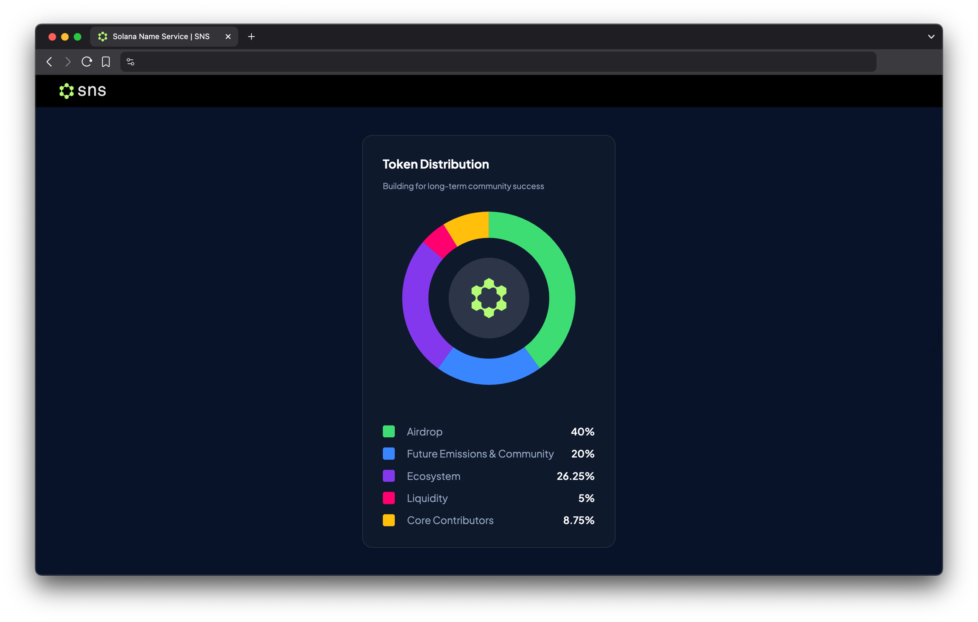The image size is (978, 622).
Task: Click the SNS emblem in donut center
Action: pyautogui.click(x=489, y=298)
